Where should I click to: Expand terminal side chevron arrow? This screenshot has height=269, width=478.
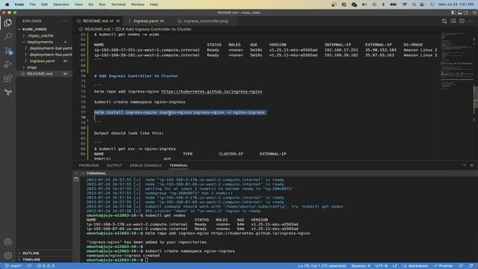76,173
